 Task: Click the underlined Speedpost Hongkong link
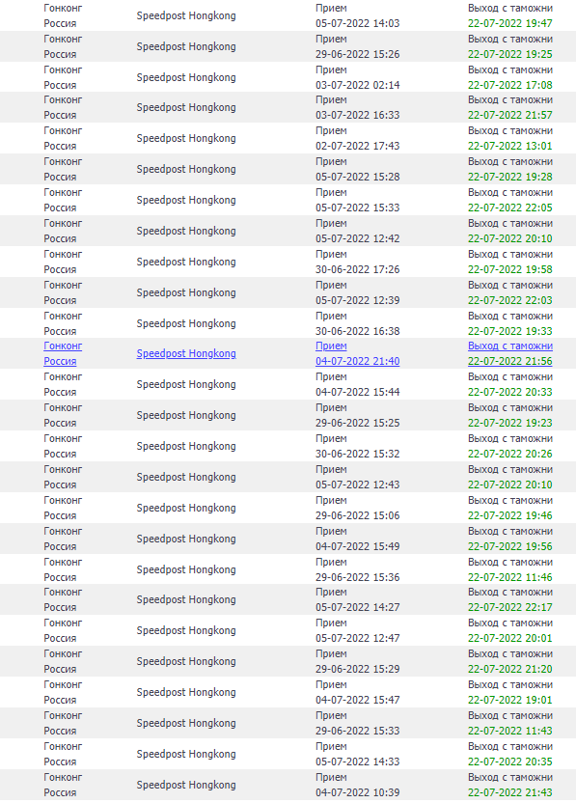click(x=186, y=353)
